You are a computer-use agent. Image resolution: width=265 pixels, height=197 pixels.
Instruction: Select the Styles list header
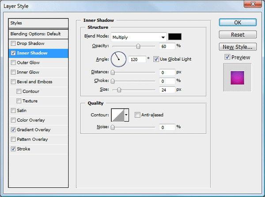coord(38,23)
